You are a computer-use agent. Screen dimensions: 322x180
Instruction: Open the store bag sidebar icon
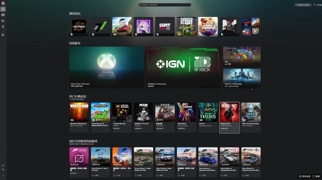point(3,27)
